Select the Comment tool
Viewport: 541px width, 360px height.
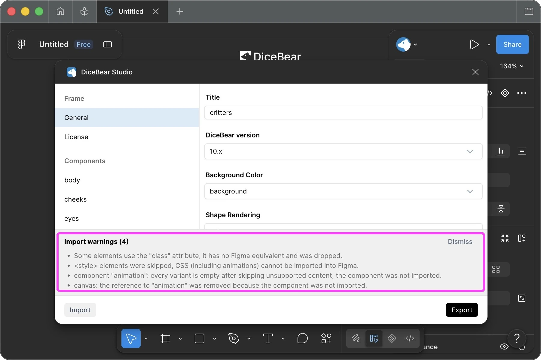(x=302, y=338)
